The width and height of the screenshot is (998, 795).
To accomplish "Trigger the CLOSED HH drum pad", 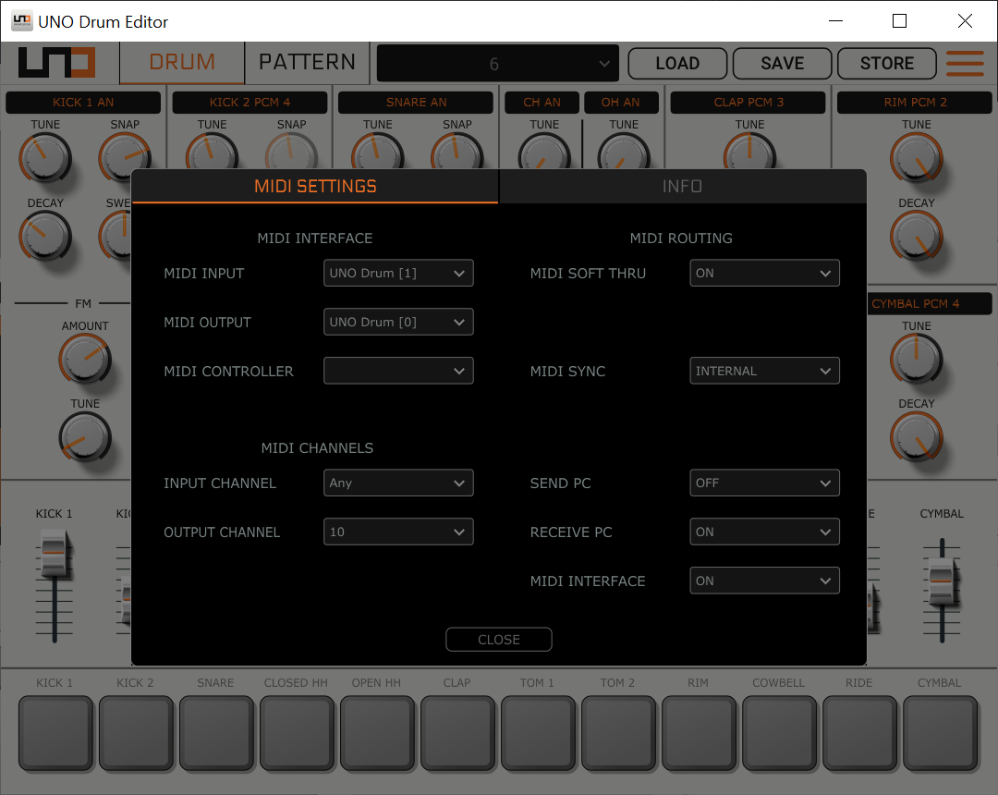I will click(298, 734).
